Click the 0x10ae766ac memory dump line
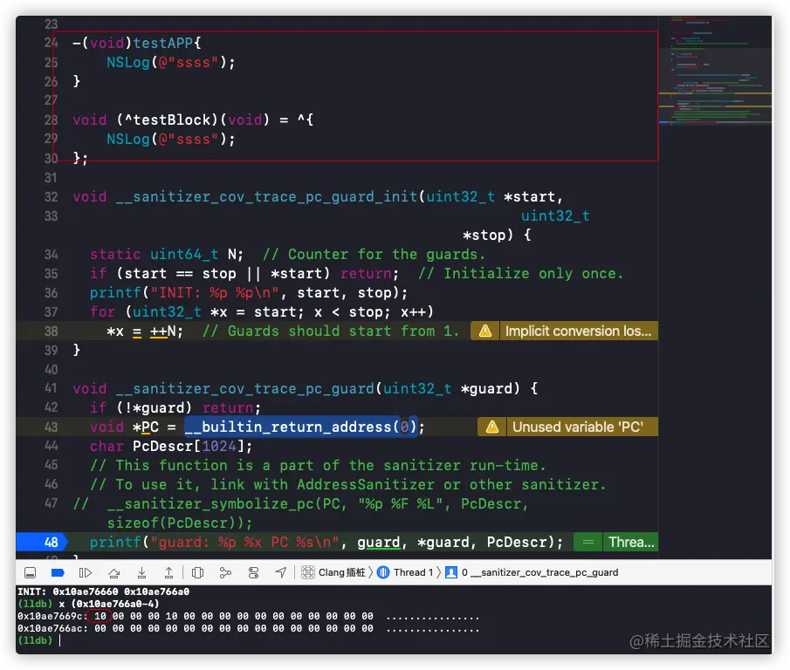Image resolution: width=790 pixels, height=670 pixels. pos(248,629)
